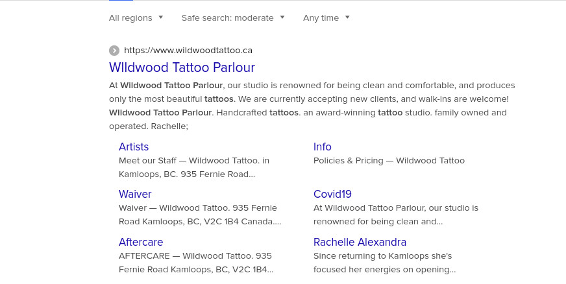Open the Any time filter dropdown
The width and height of the screenshot is (566, 284).
coord(326,18)
